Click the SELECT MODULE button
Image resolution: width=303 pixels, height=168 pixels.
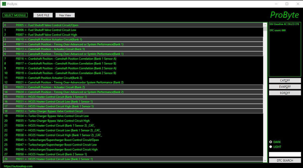pos(15,15)
